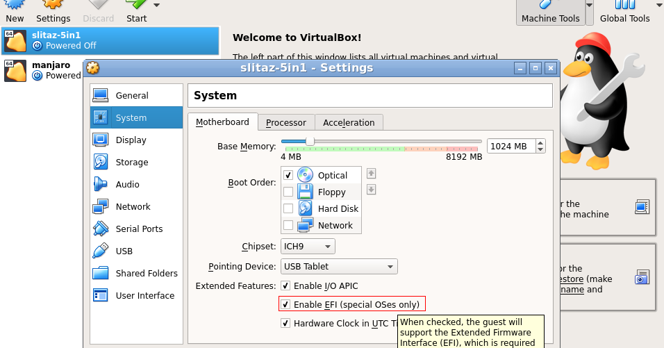Open the USB settings category
The width and height of the screenshot is (664, 348).
tap(136, 251)
